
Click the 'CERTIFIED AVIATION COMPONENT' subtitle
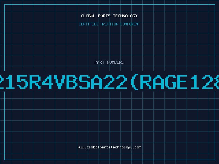(109, 24)
